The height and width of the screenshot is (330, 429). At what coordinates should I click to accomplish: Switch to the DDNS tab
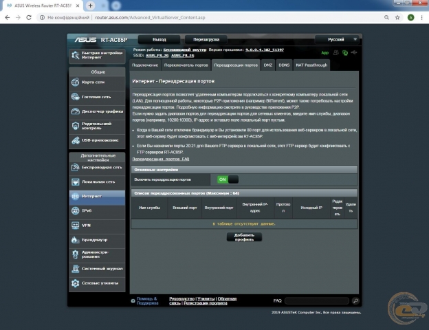point(285,65)
